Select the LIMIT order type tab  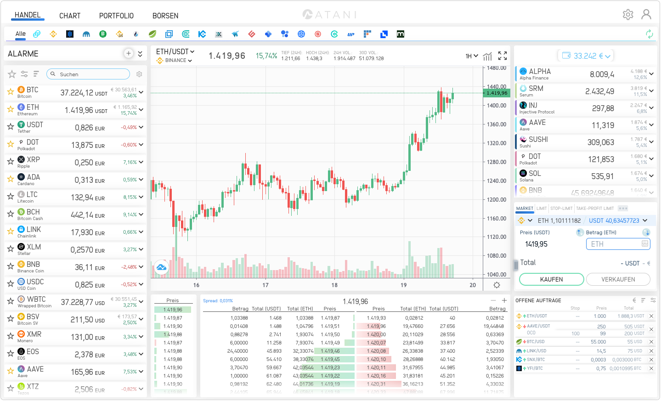(x=542, y=209)
